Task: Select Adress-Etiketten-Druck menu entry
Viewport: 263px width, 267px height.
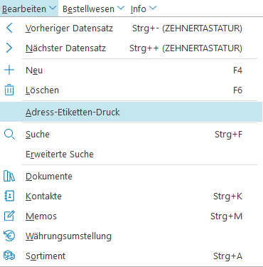Action: click(131, 112)
